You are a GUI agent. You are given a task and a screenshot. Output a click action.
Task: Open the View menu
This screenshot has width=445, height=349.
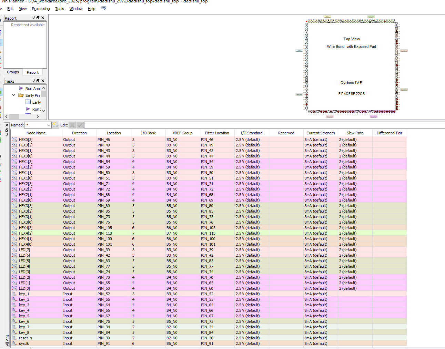[x=23, y=9]
